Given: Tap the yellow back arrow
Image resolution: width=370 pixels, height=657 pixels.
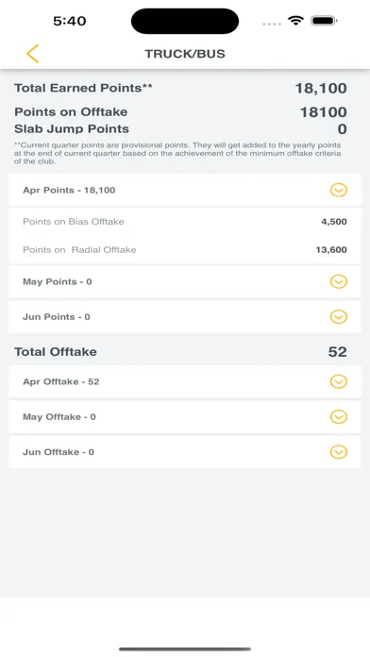Looking at the screenshot, I should click(32, 54).
